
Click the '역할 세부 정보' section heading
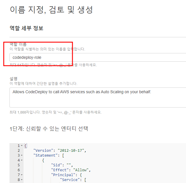click(x=26, y=28)
